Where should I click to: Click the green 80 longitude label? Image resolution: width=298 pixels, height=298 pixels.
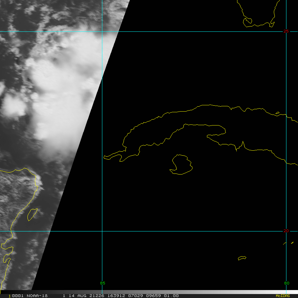[x=287, y=283]
